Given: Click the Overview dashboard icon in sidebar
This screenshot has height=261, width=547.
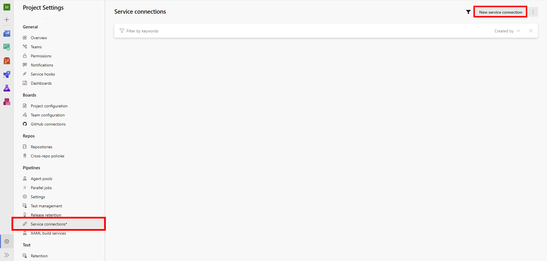Looking at the screenshot, I should 7,34.
